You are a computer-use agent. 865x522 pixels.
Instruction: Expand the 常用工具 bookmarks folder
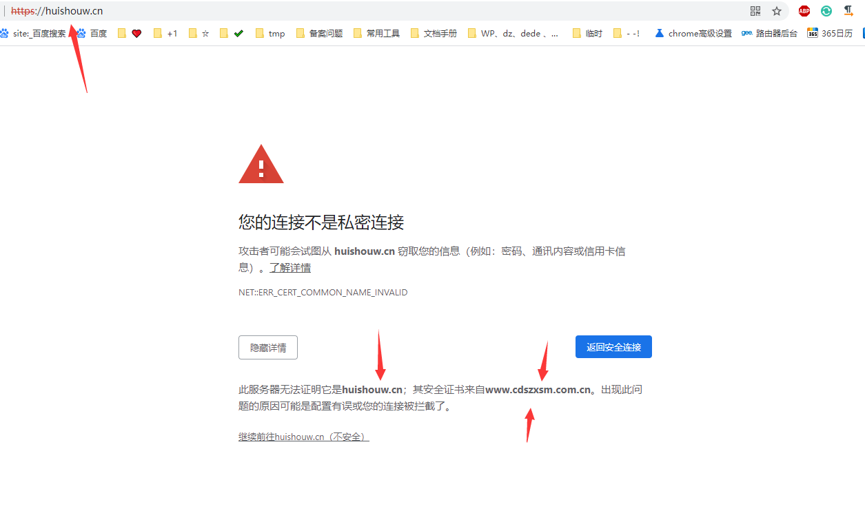376,32
